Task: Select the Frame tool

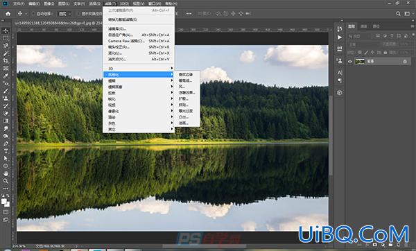Action: pos(6,68)
